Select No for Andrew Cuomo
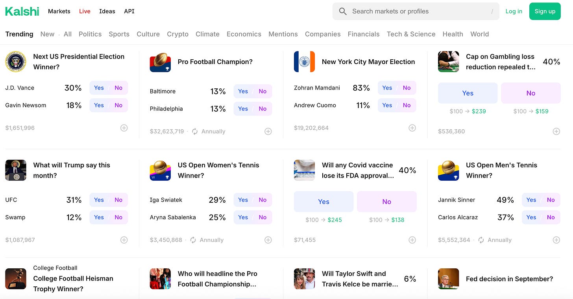This screenshot has height=299, width=573. click(407, 105)
